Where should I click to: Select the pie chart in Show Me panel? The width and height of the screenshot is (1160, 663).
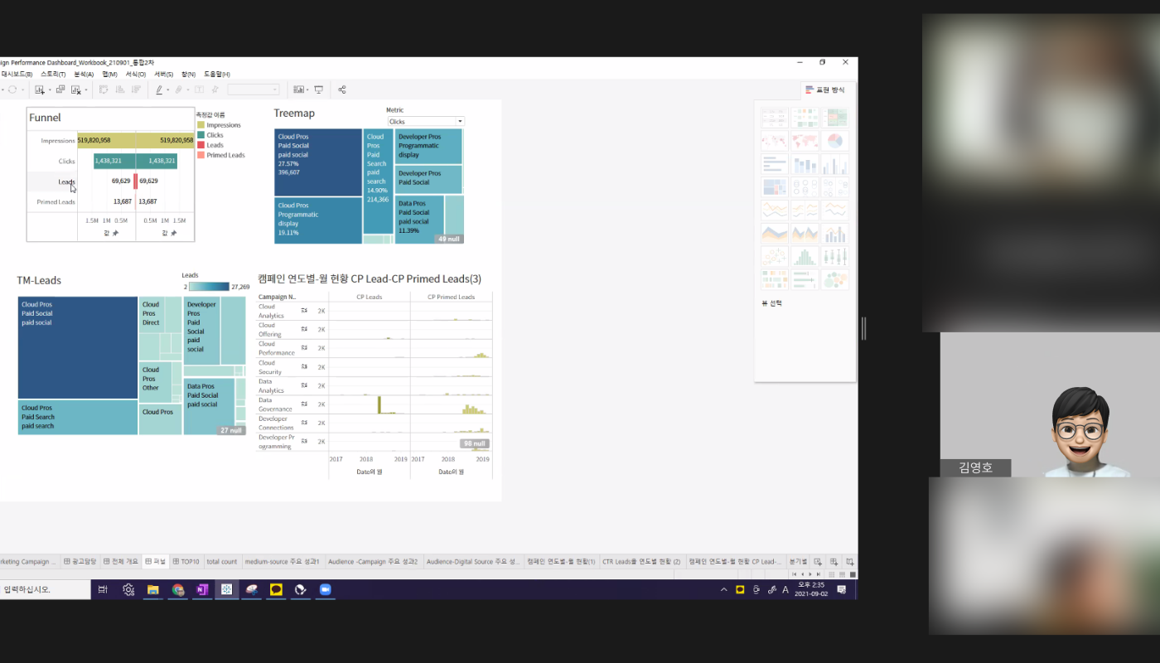click(835, 141)
